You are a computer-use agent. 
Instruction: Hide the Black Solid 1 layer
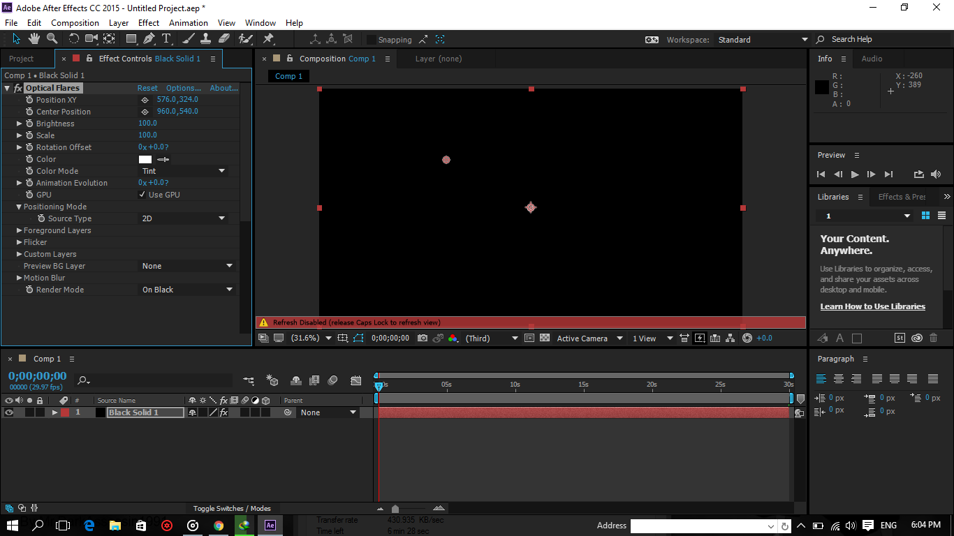9,412
